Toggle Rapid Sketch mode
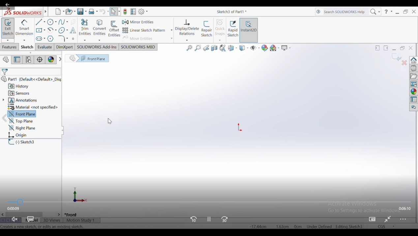The image size is (418, 236). pyautogui.click(x=233, y=28)
